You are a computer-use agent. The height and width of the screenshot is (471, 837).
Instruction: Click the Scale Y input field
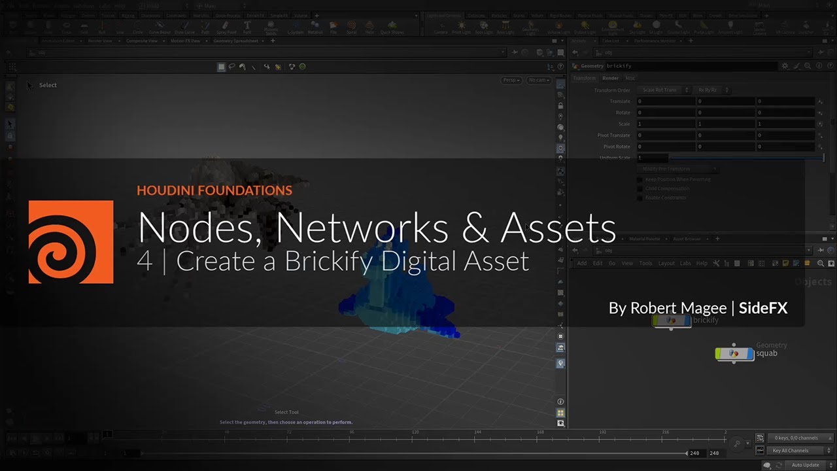(726, 124)
